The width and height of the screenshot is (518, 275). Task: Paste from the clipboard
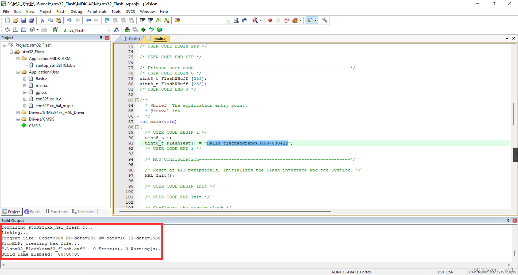pos(59,20)
